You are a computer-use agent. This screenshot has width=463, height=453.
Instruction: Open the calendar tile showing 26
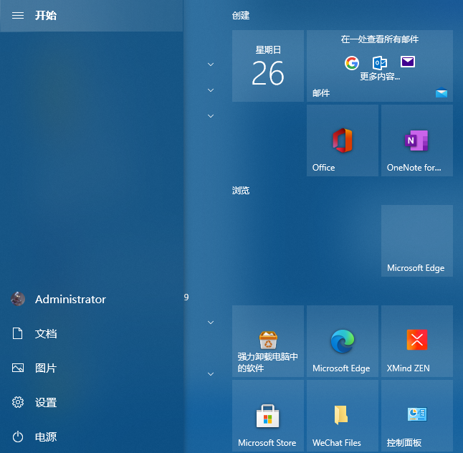coord(267,66)
